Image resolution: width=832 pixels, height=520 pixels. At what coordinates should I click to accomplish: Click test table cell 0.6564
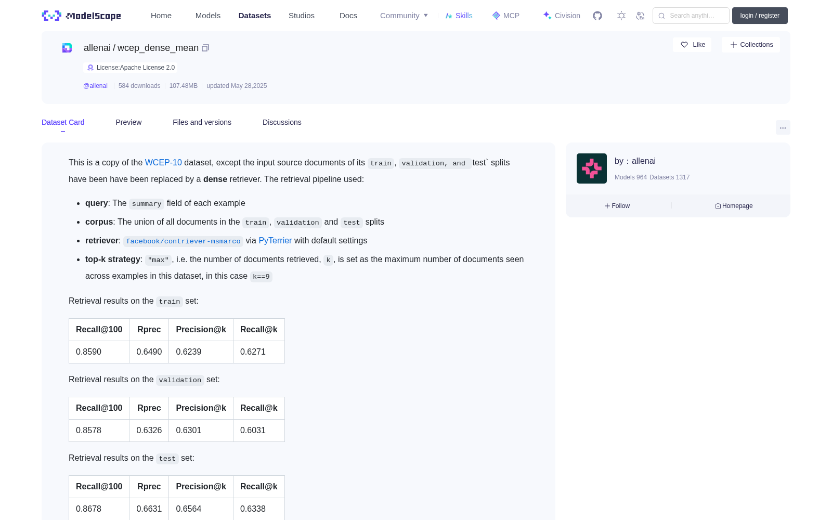click(201, 509)
